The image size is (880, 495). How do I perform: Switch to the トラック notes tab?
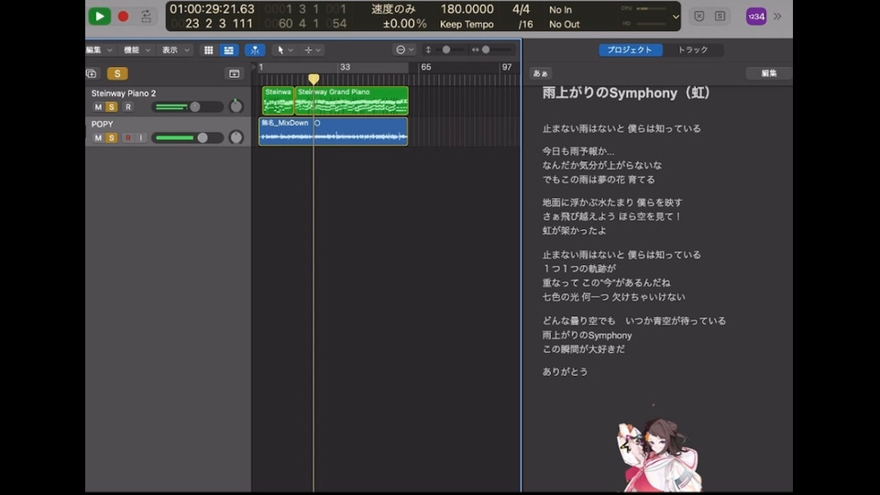[693, 49]
